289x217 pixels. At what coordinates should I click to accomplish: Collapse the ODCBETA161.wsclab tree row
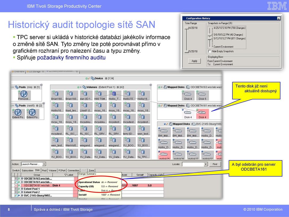click(22, 182)
